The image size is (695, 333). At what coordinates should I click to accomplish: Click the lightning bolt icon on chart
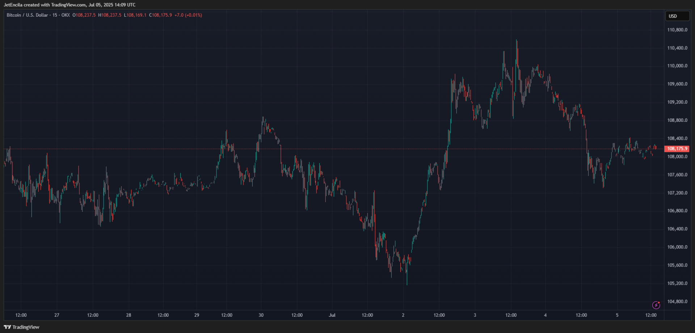656,305
